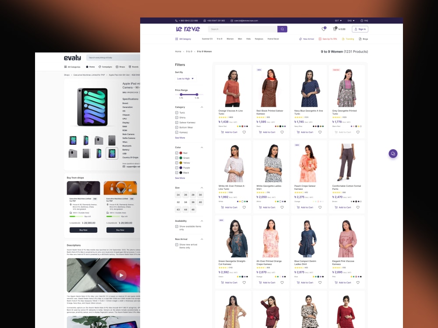Open Campaigns in the Evaly navigation
Image resolution: width=438 pixels, height=328 pixels.
(x=105, y=66)
